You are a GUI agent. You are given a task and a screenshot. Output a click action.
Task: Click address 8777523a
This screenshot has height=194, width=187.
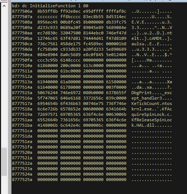click(22, 169)
